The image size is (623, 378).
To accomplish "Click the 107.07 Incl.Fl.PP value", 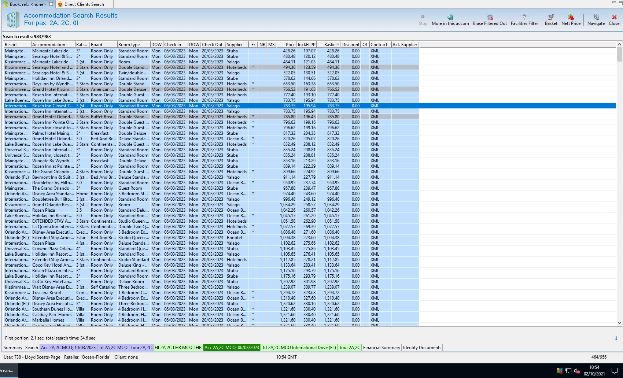I will click(x=309, y=51).
